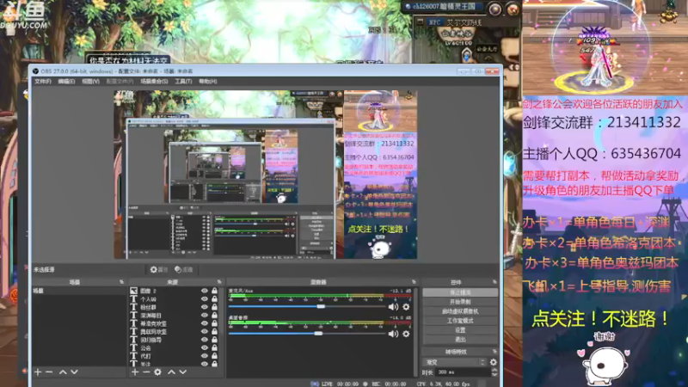Open 麦克风/Aux audio settings gear

tap(406, 307)
